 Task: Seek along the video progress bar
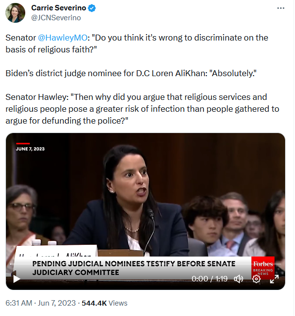pos(146,264)
